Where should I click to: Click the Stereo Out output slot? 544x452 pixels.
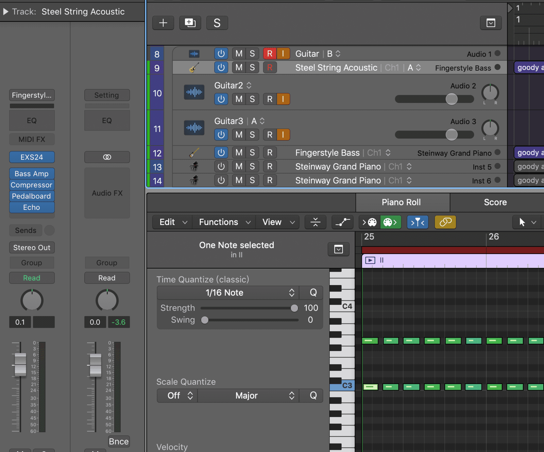pos(32,248)
